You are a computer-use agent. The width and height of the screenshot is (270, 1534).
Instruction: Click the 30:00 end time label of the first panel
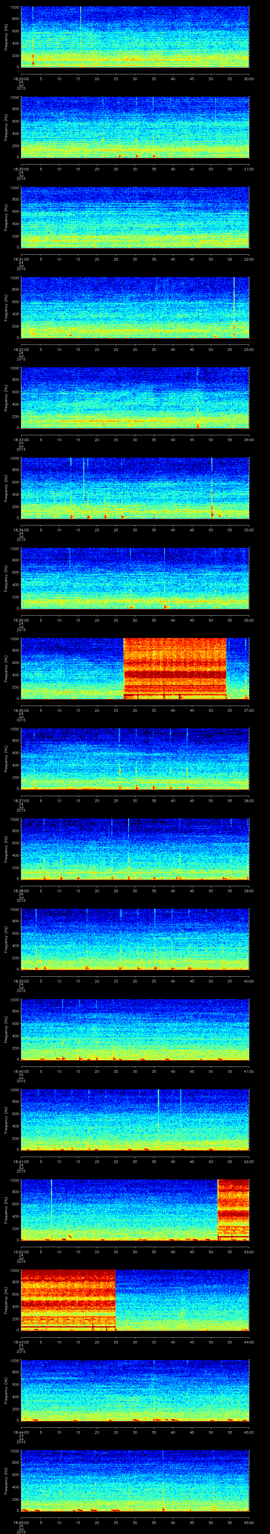pyautogui.click(x=249, y=78)
